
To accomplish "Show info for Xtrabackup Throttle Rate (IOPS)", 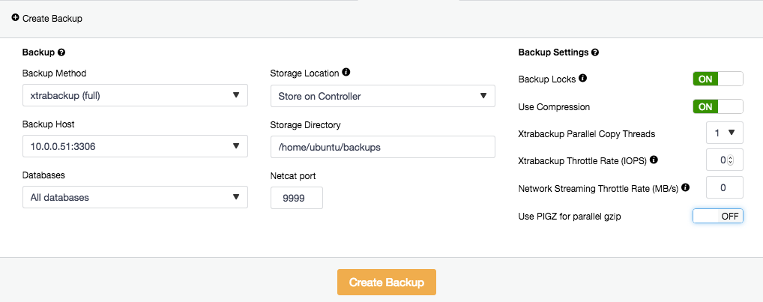I will 654,160.
